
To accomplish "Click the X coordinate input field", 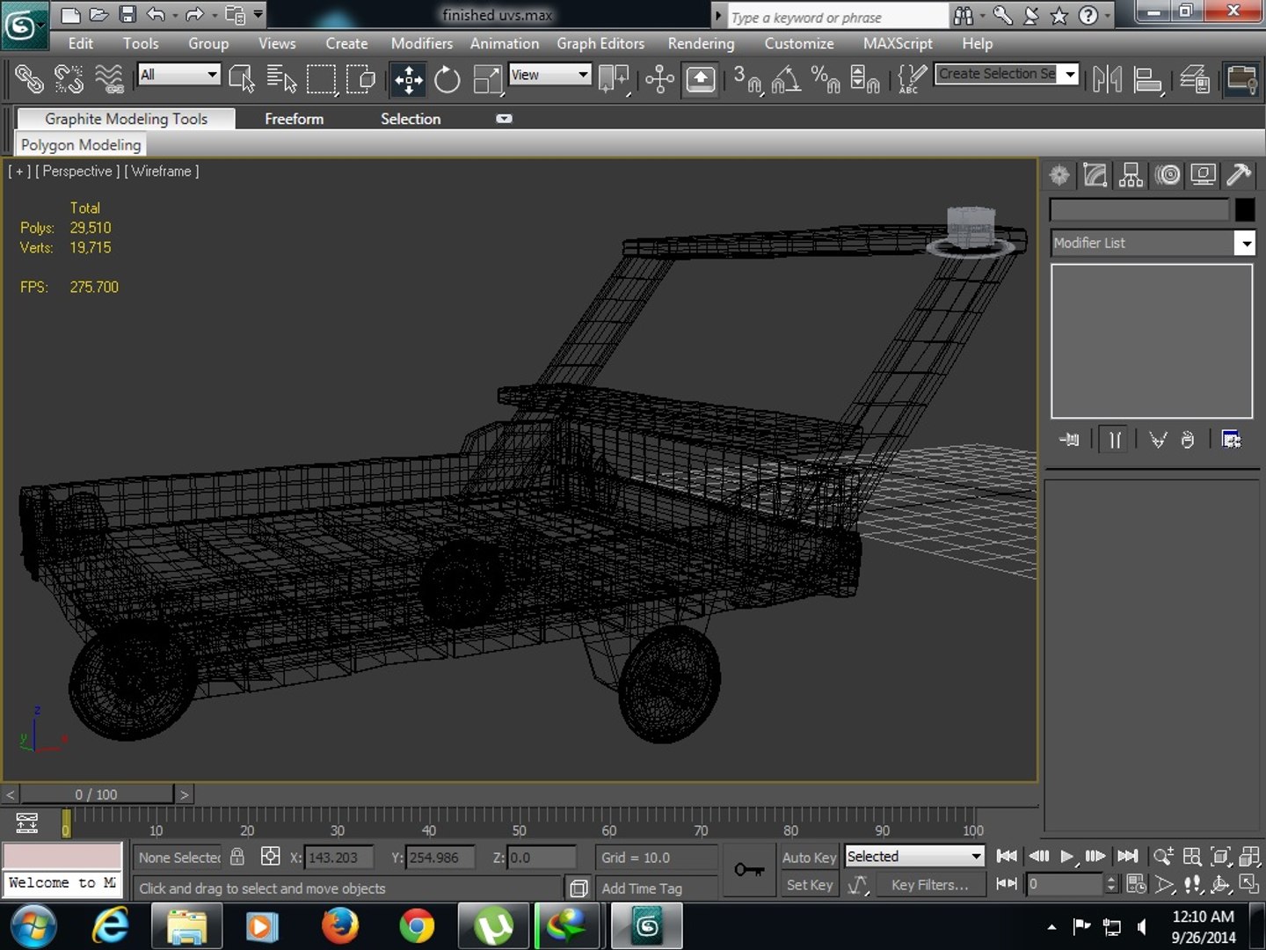I will [x=338, y=858].
